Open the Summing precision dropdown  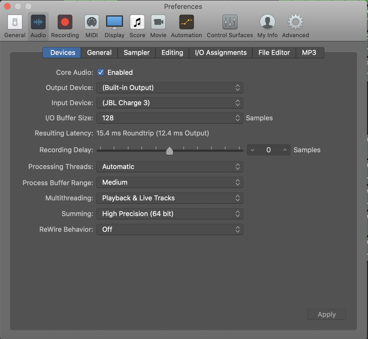click(x=170, y=214)
